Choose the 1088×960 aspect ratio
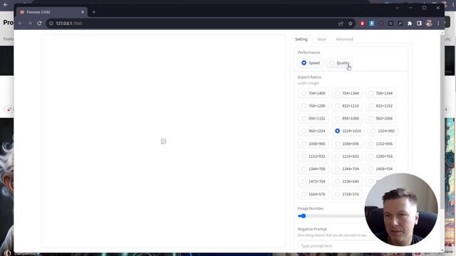Viewport: 456px width, 256px height. point(313,144)
